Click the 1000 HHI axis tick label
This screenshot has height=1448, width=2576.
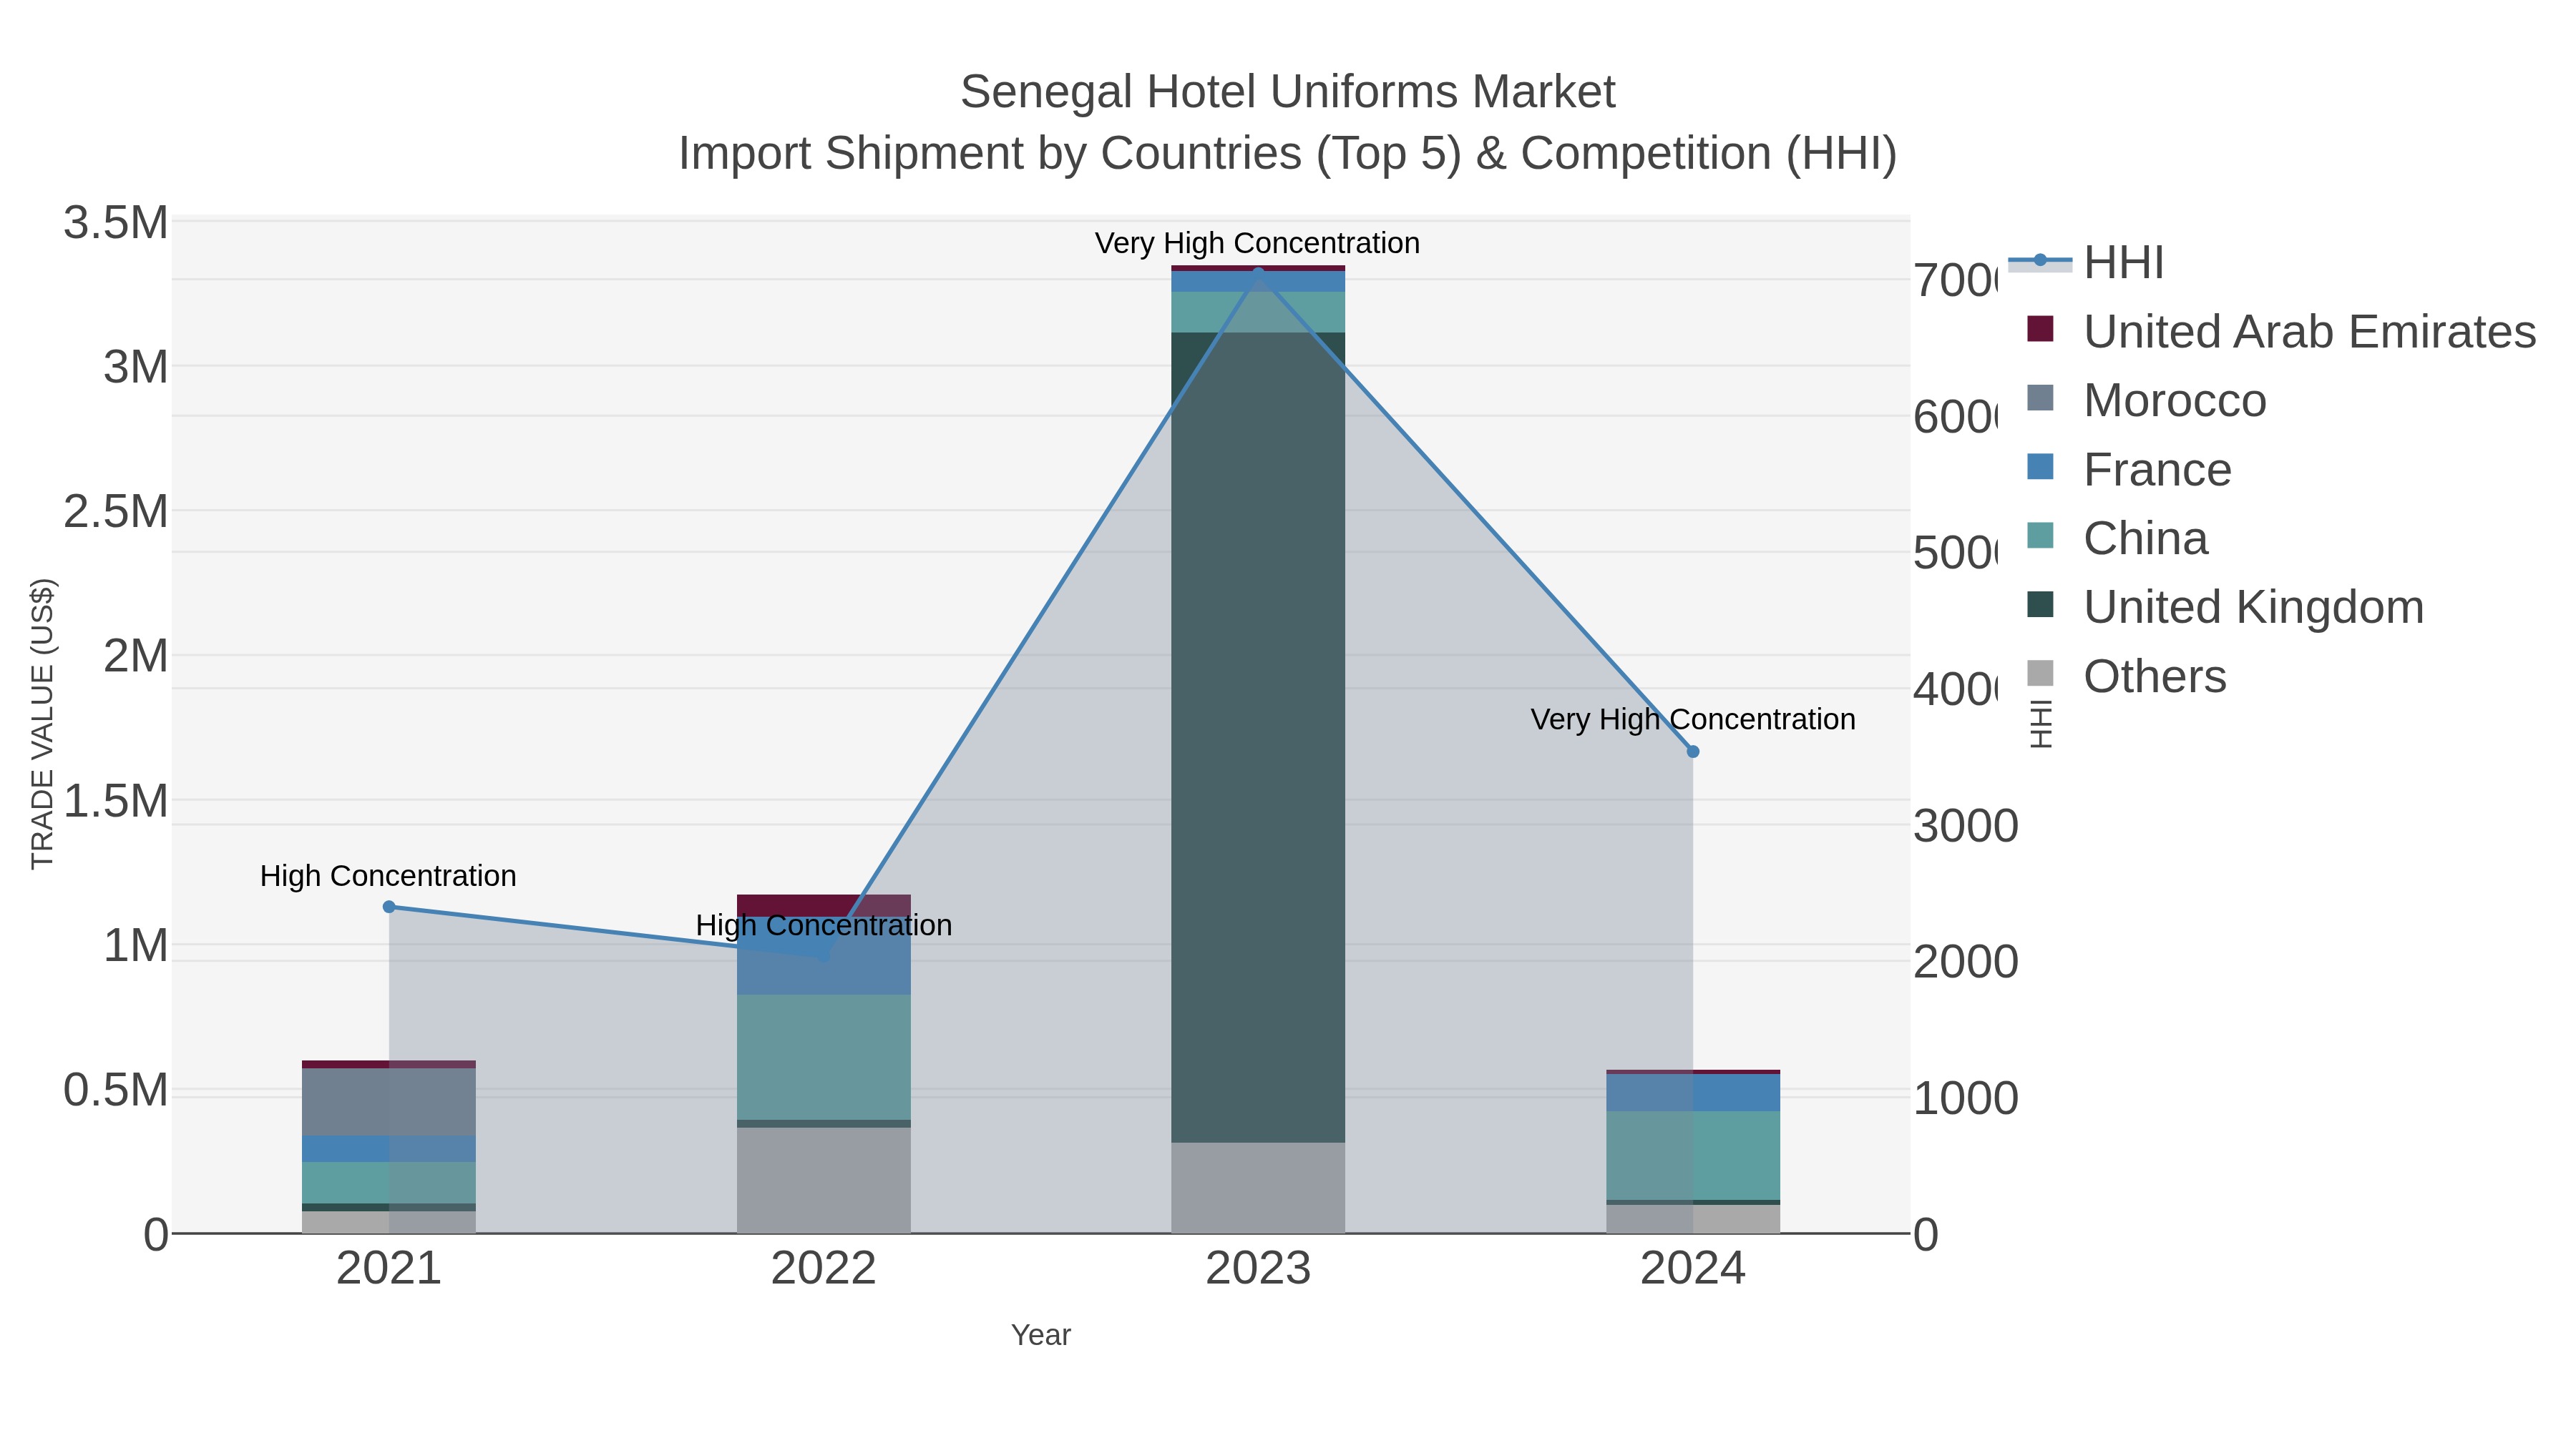(1965, 1098)
